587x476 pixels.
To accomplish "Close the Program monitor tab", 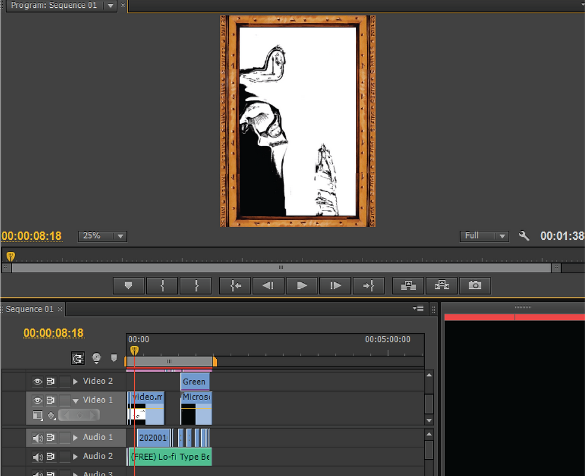I will (123, 5).
